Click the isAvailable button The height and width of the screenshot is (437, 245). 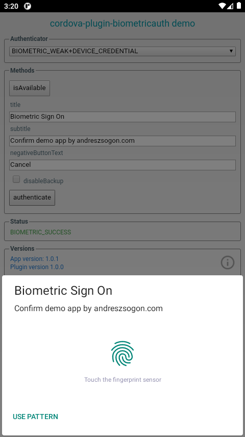(x=30, y=88)
